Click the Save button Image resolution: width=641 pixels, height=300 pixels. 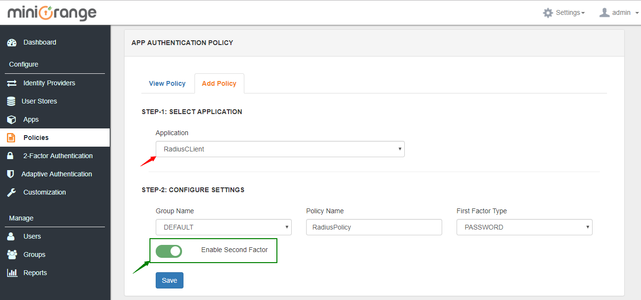170,280
